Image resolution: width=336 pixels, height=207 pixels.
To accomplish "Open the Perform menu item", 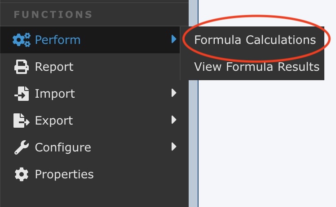I will coord(57,40).
